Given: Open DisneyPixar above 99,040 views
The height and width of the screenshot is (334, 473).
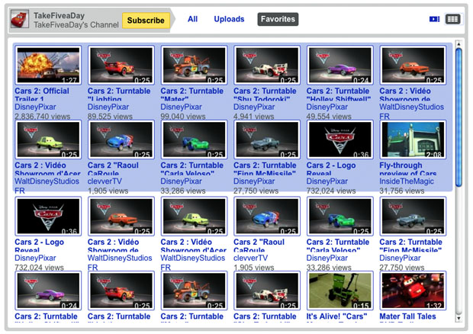Looking at the screenshot, I should [182, 107].
